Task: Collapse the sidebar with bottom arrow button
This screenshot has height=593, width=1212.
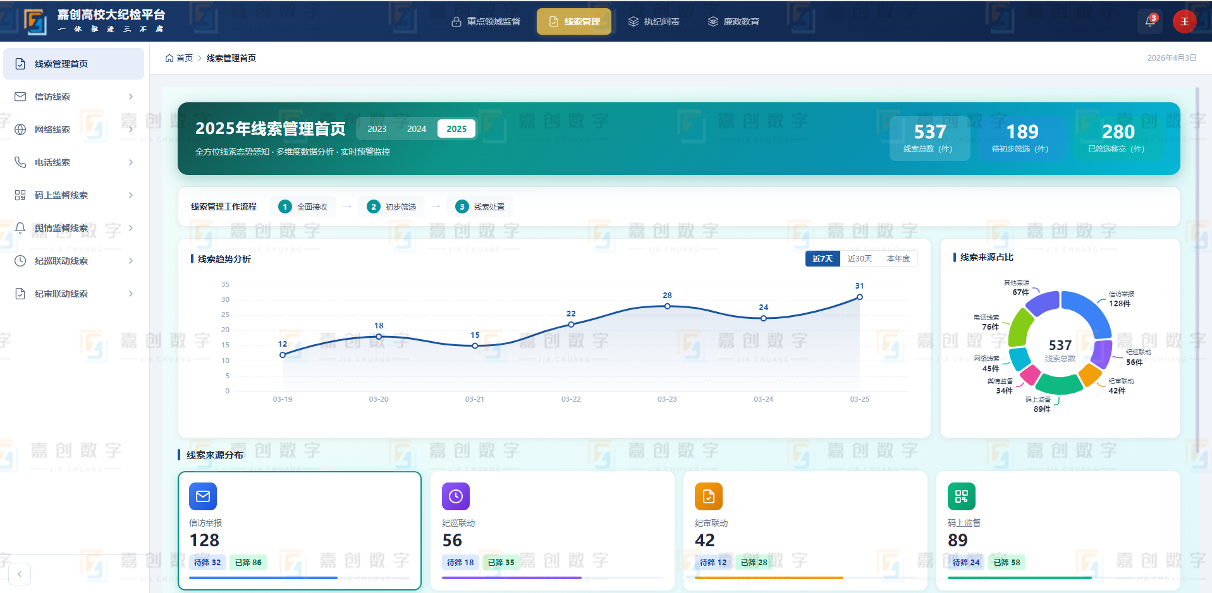Action: click(x=20, y=574)
